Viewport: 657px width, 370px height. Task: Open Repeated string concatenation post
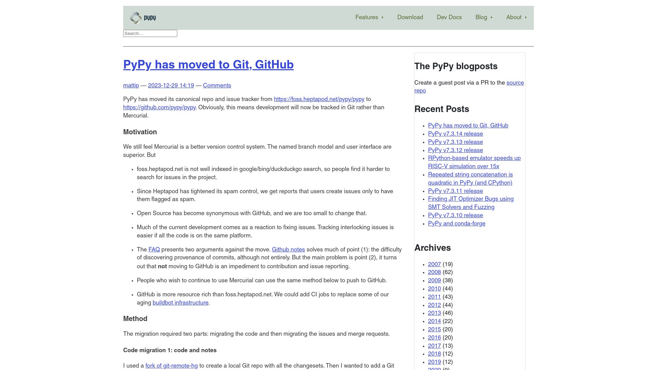(470, 179)
